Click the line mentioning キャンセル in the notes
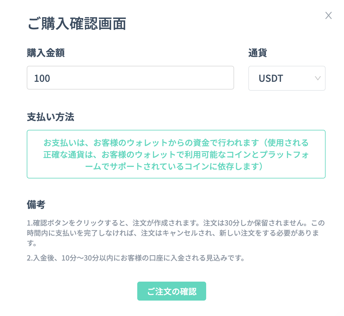 pos(173,233)
